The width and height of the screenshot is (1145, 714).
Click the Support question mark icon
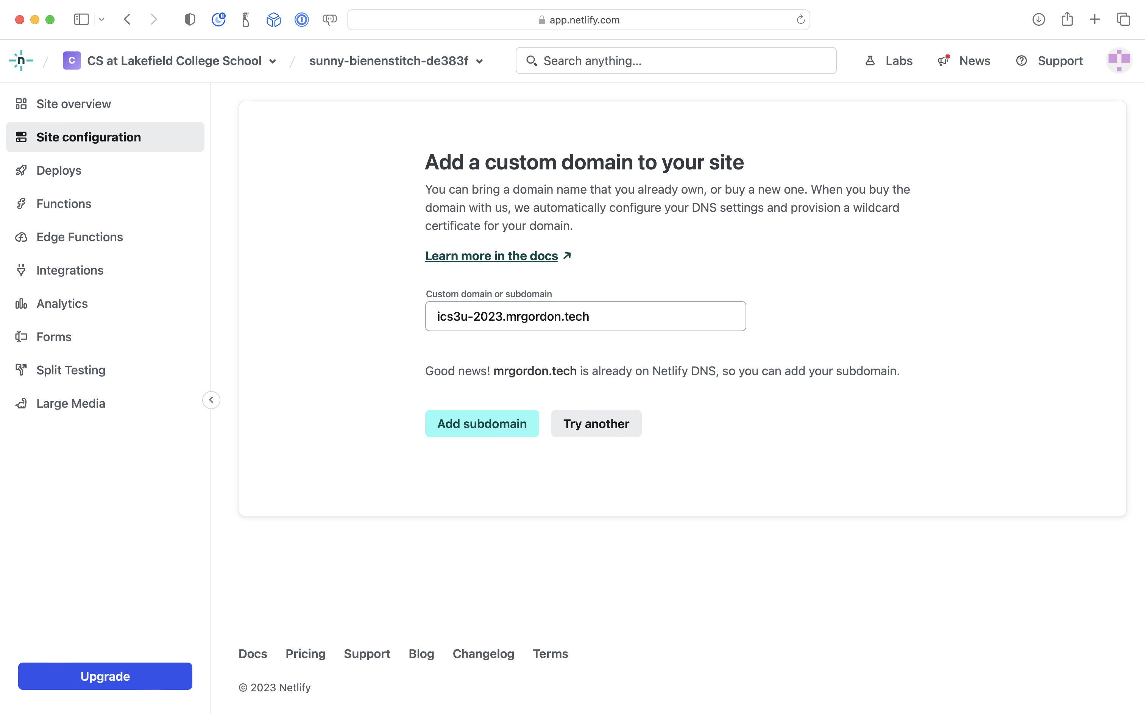pyautogui.click(x=1021, y=61)
